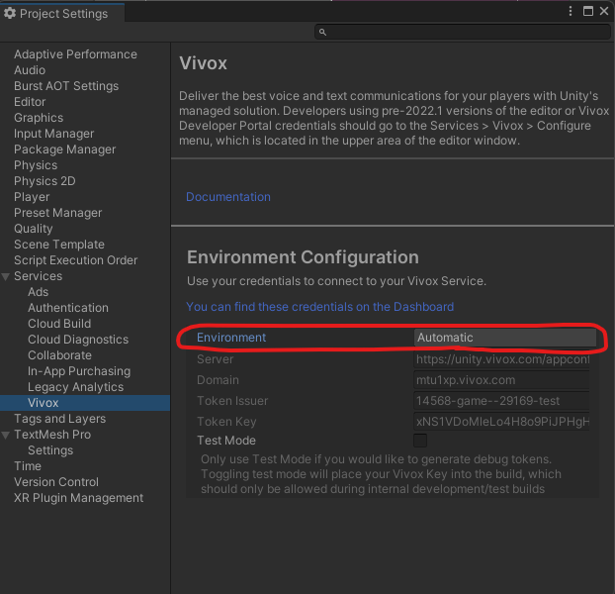Open the credentials Dashboard link
The image size is (615, 594).
(x=319, y=307)
